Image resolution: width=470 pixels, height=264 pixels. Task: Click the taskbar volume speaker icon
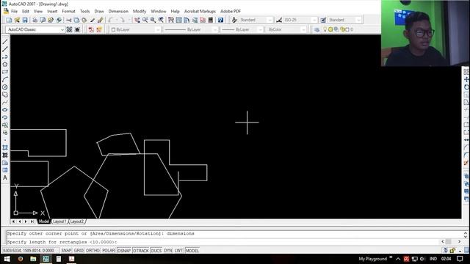(x=423, y=259)
